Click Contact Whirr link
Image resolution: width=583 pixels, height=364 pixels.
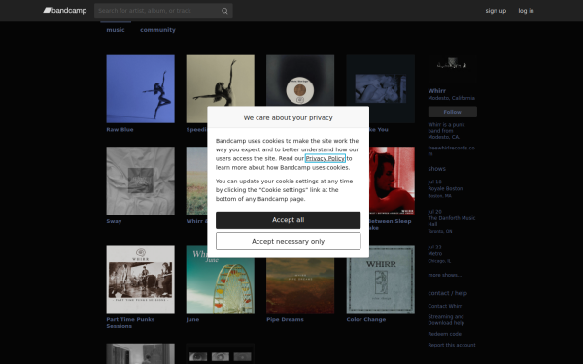coord(445,306)
